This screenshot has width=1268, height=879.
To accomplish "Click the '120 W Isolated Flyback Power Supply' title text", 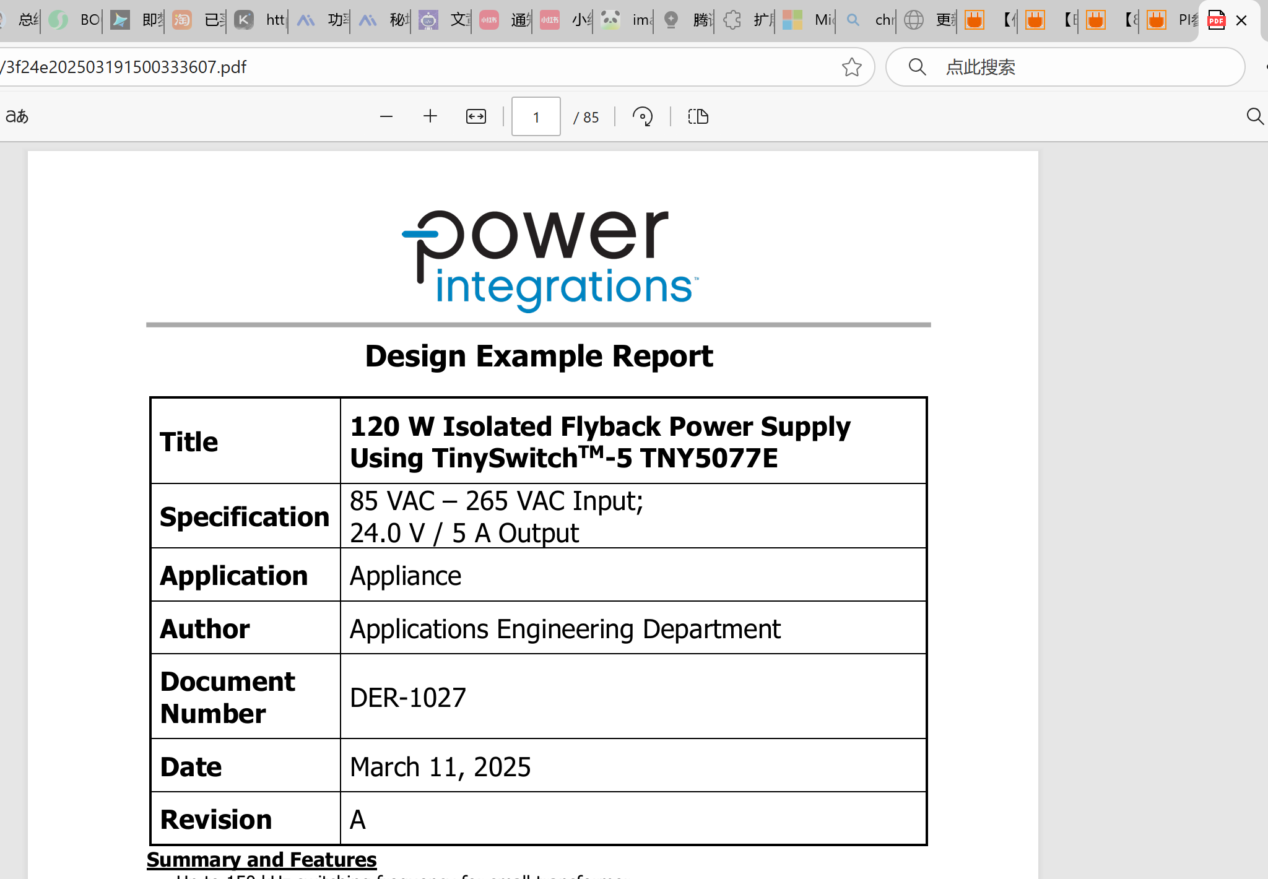I will tap(600, 427).
